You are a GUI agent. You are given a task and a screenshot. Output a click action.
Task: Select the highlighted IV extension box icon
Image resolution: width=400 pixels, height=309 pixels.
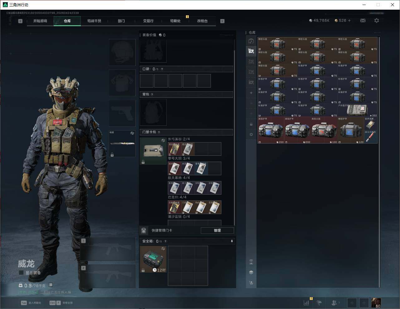[251, 51]
